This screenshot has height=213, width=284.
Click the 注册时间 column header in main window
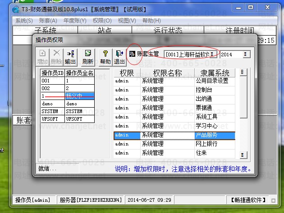pos(240,30)
